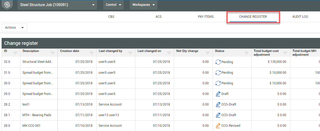
Task: Open the filter icon in ID column
Action: (x=15, y=53)
